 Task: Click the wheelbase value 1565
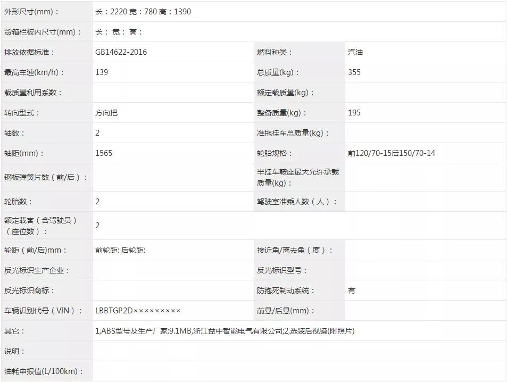point(104,153)
